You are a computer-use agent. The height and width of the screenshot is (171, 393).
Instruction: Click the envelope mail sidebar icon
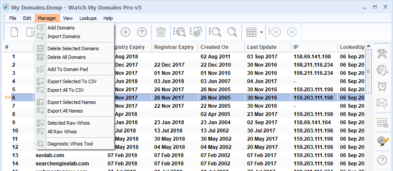382,103
